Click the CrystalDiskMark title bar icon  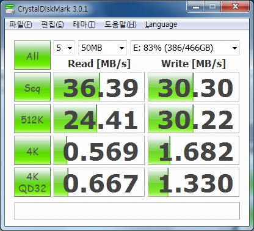coord(9,9)
